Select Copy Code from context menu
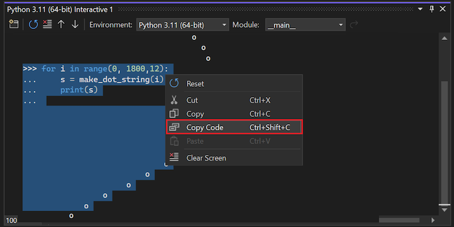Screen dimensions: 454x227 [234, 127]
